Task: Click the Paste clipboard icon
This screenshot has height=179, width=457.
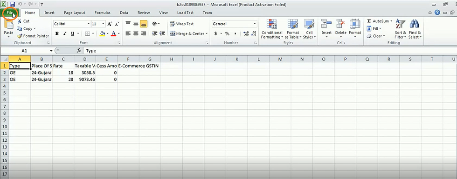Action: point(8,25)
